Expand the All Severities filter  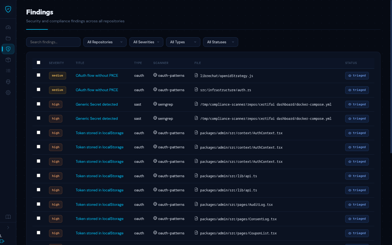tap(146, 42)
